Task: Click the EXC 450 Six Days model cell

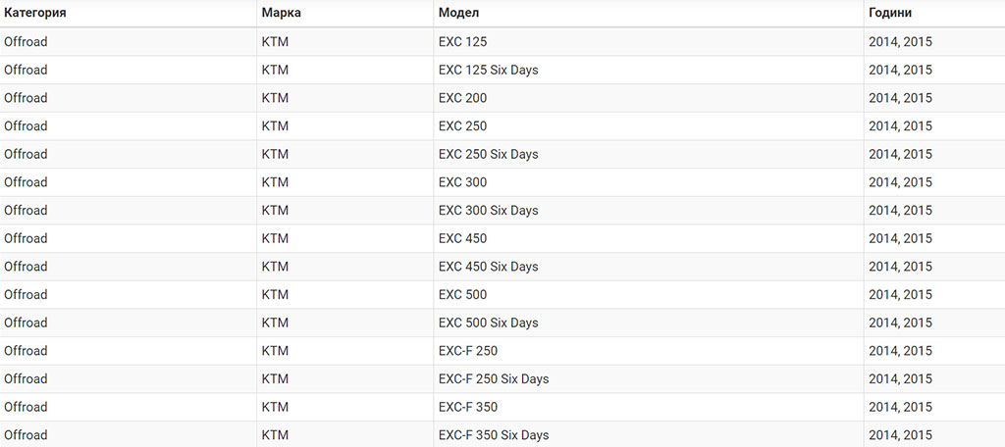Action: coord(649,267)
